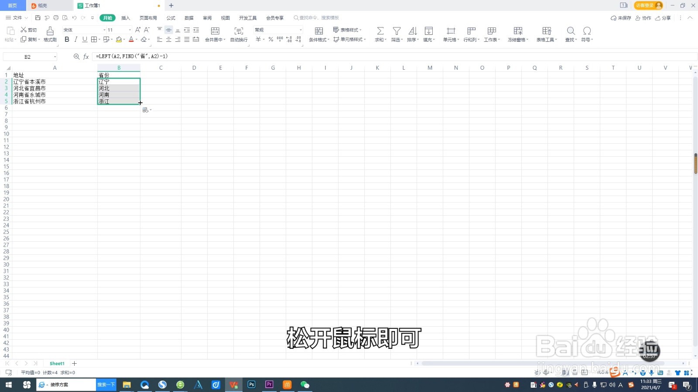Click the Insert Function fx icon
Screen dimensions: 698x392
86,57
